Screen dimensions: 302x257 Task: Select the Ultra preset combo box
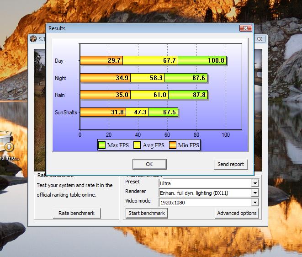209,183
